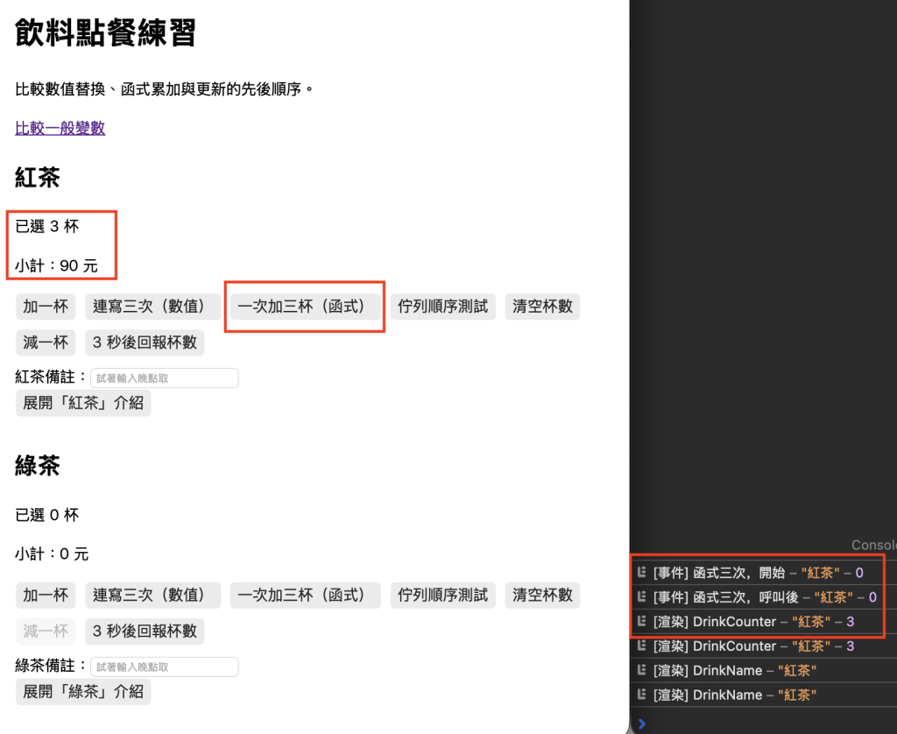Viewport: 897px width, 734px height.
Task: Focus the 紅茶備註 input field
Action: pyautogui.click(x=164, y=378)
